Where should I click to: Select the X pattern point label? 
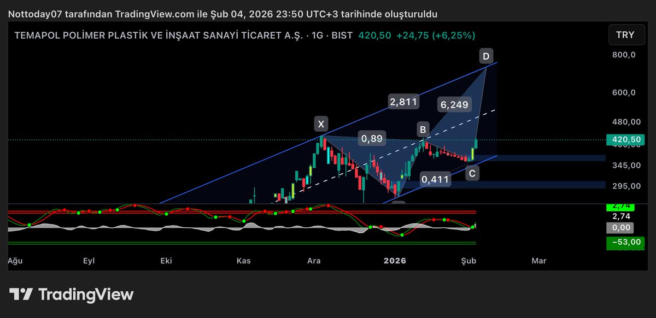(321, 124)
